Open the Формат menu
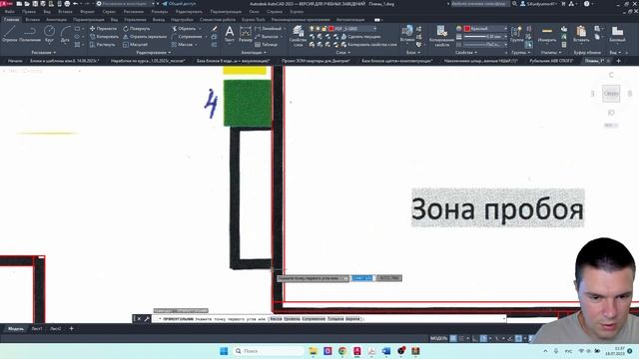The image size is (639, 359). (87, 12)
